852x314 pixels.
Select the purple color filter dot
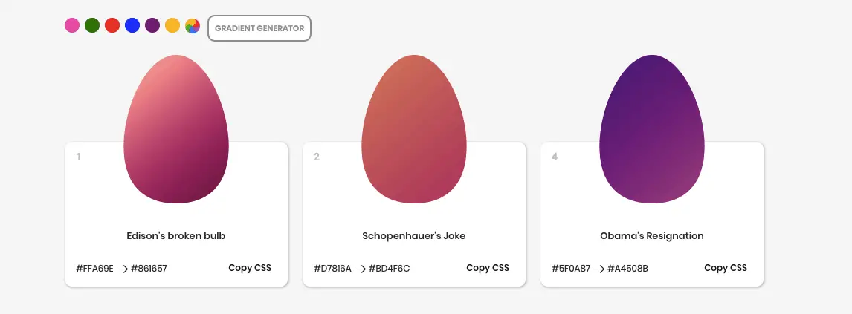[x=152, y=25]
